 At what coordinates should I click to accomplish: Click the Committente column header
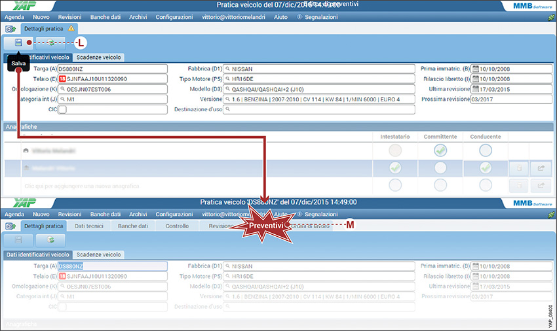pyautogui.click(x=440, y=137)
